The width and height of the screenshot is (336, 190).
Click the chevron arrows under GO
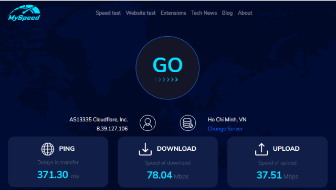pyautogui.click(x=166, y=80)
